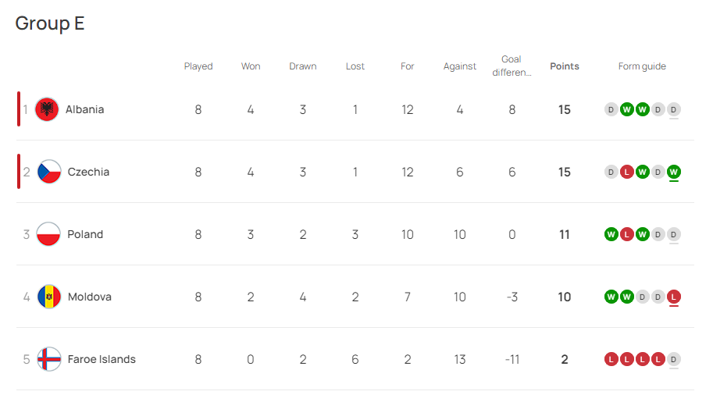
Task: Click the Group E heading
Action: coord(50,23)
